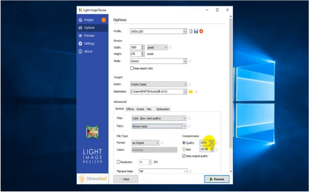The height and width of the screenshot is (193, 309).
Task: Open Settings in the sidebar
Action: click(92, 44)
